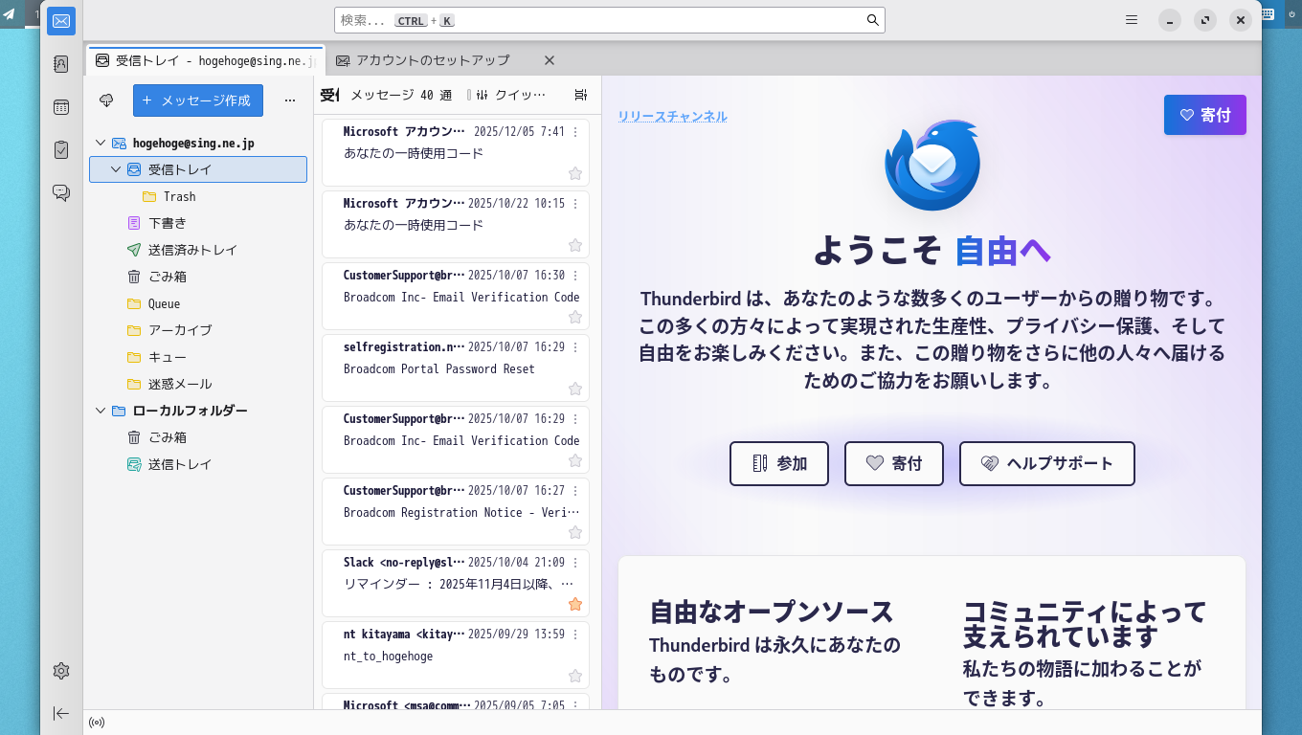This screenshot has height=735, width=1302.
Task: Focus the global search (検索...) field
Action: [609, 20]
